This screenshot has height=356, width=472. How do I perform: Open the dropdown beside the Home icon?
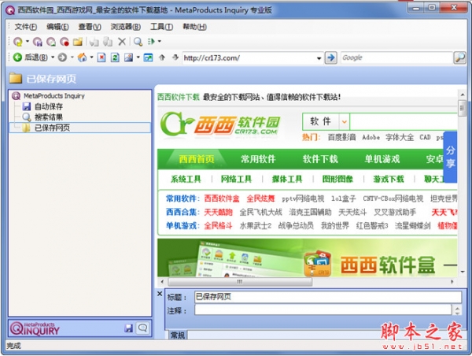coord(91,57)
